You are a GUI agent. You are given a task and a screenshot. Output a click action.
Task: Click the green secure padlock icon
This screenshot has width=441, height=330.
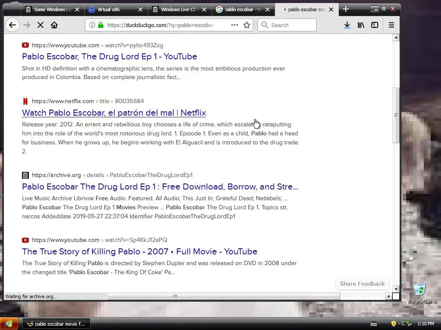101,25
